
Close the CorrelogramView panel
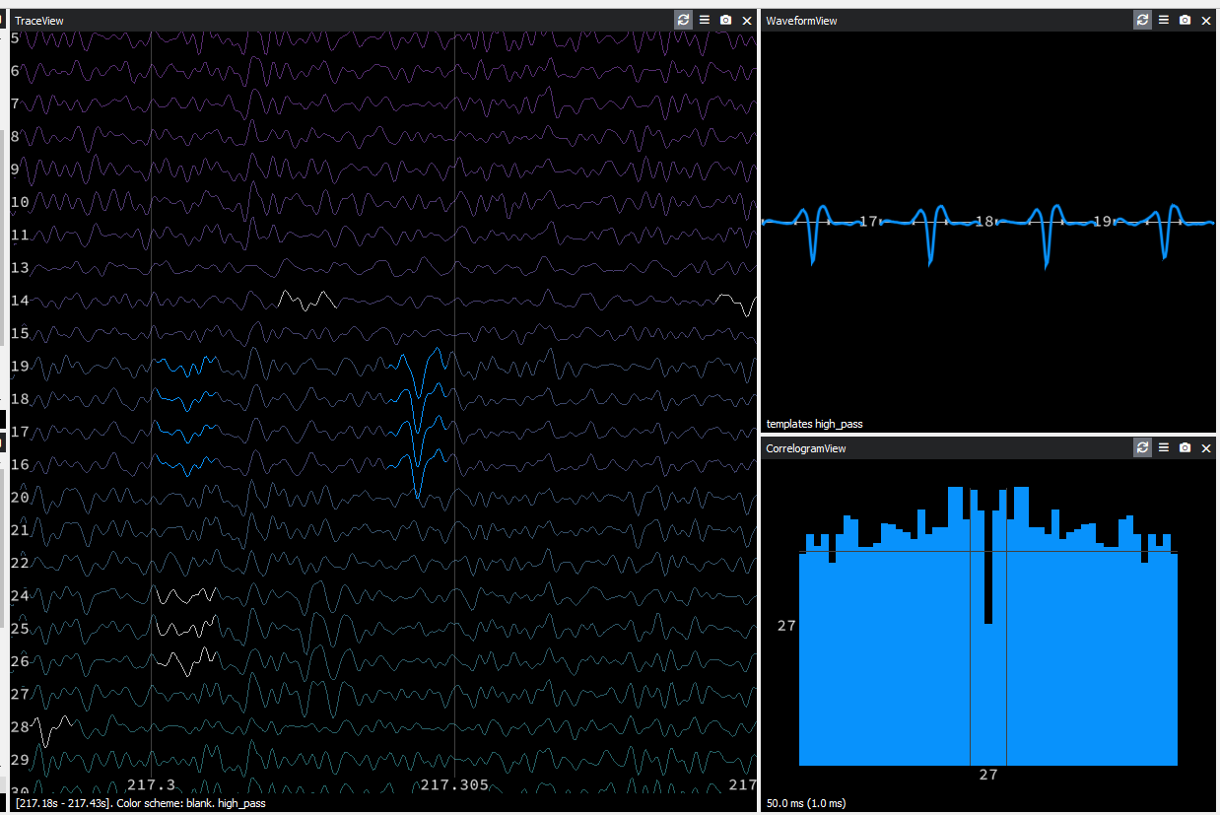[1206, 447]
